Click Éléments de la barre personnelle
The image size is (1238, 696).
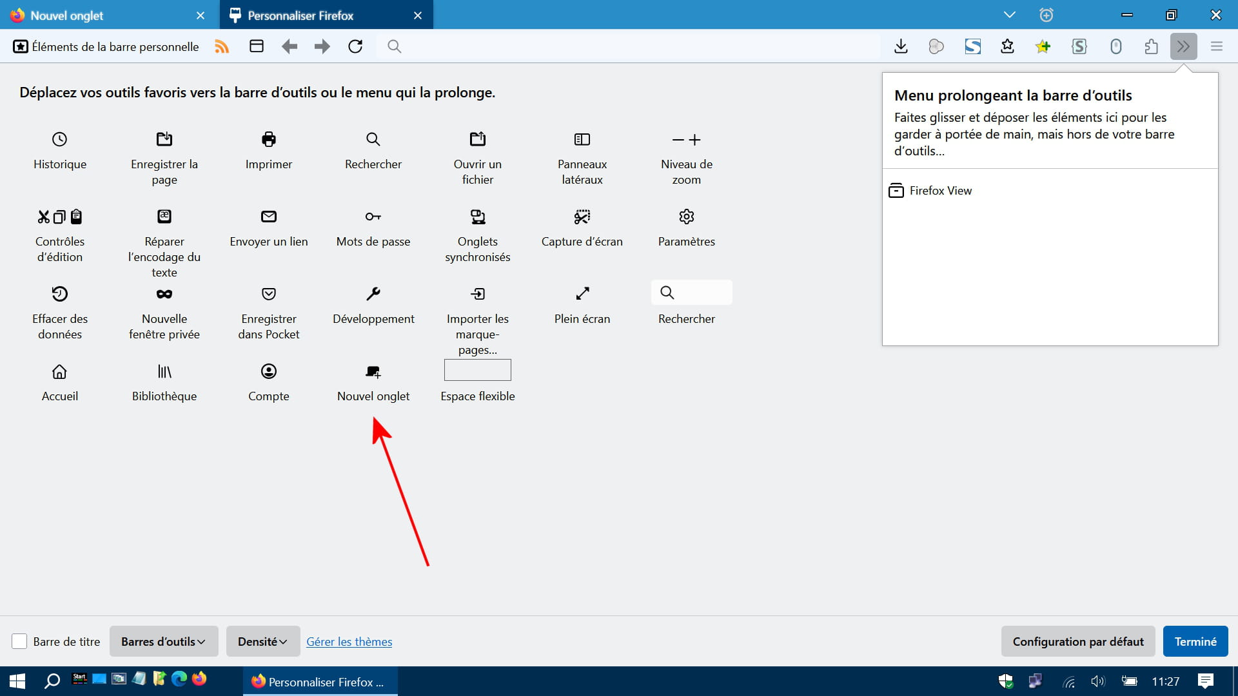pos(106,46)
